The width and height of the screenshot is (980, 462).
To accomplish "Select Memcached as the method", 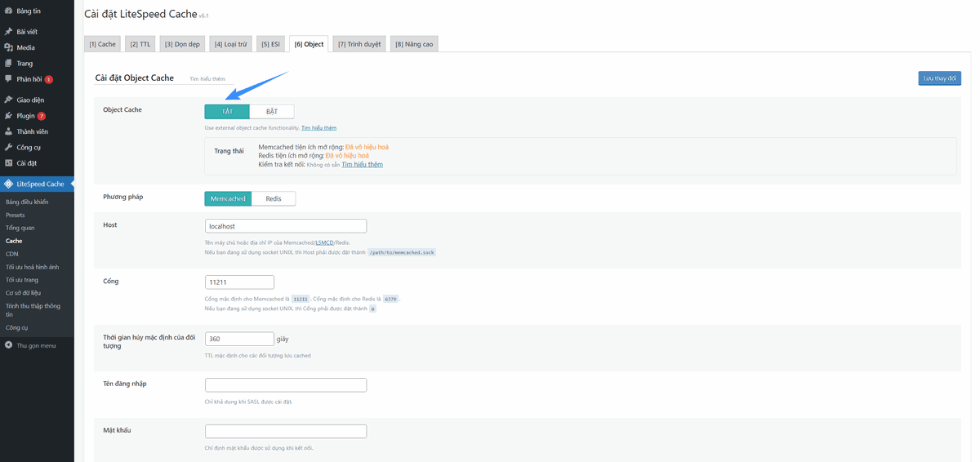I will pyautogui.click(x=228, y=198).
